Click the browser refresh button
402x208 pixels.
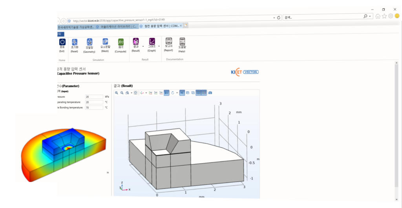tap(279, 18)
